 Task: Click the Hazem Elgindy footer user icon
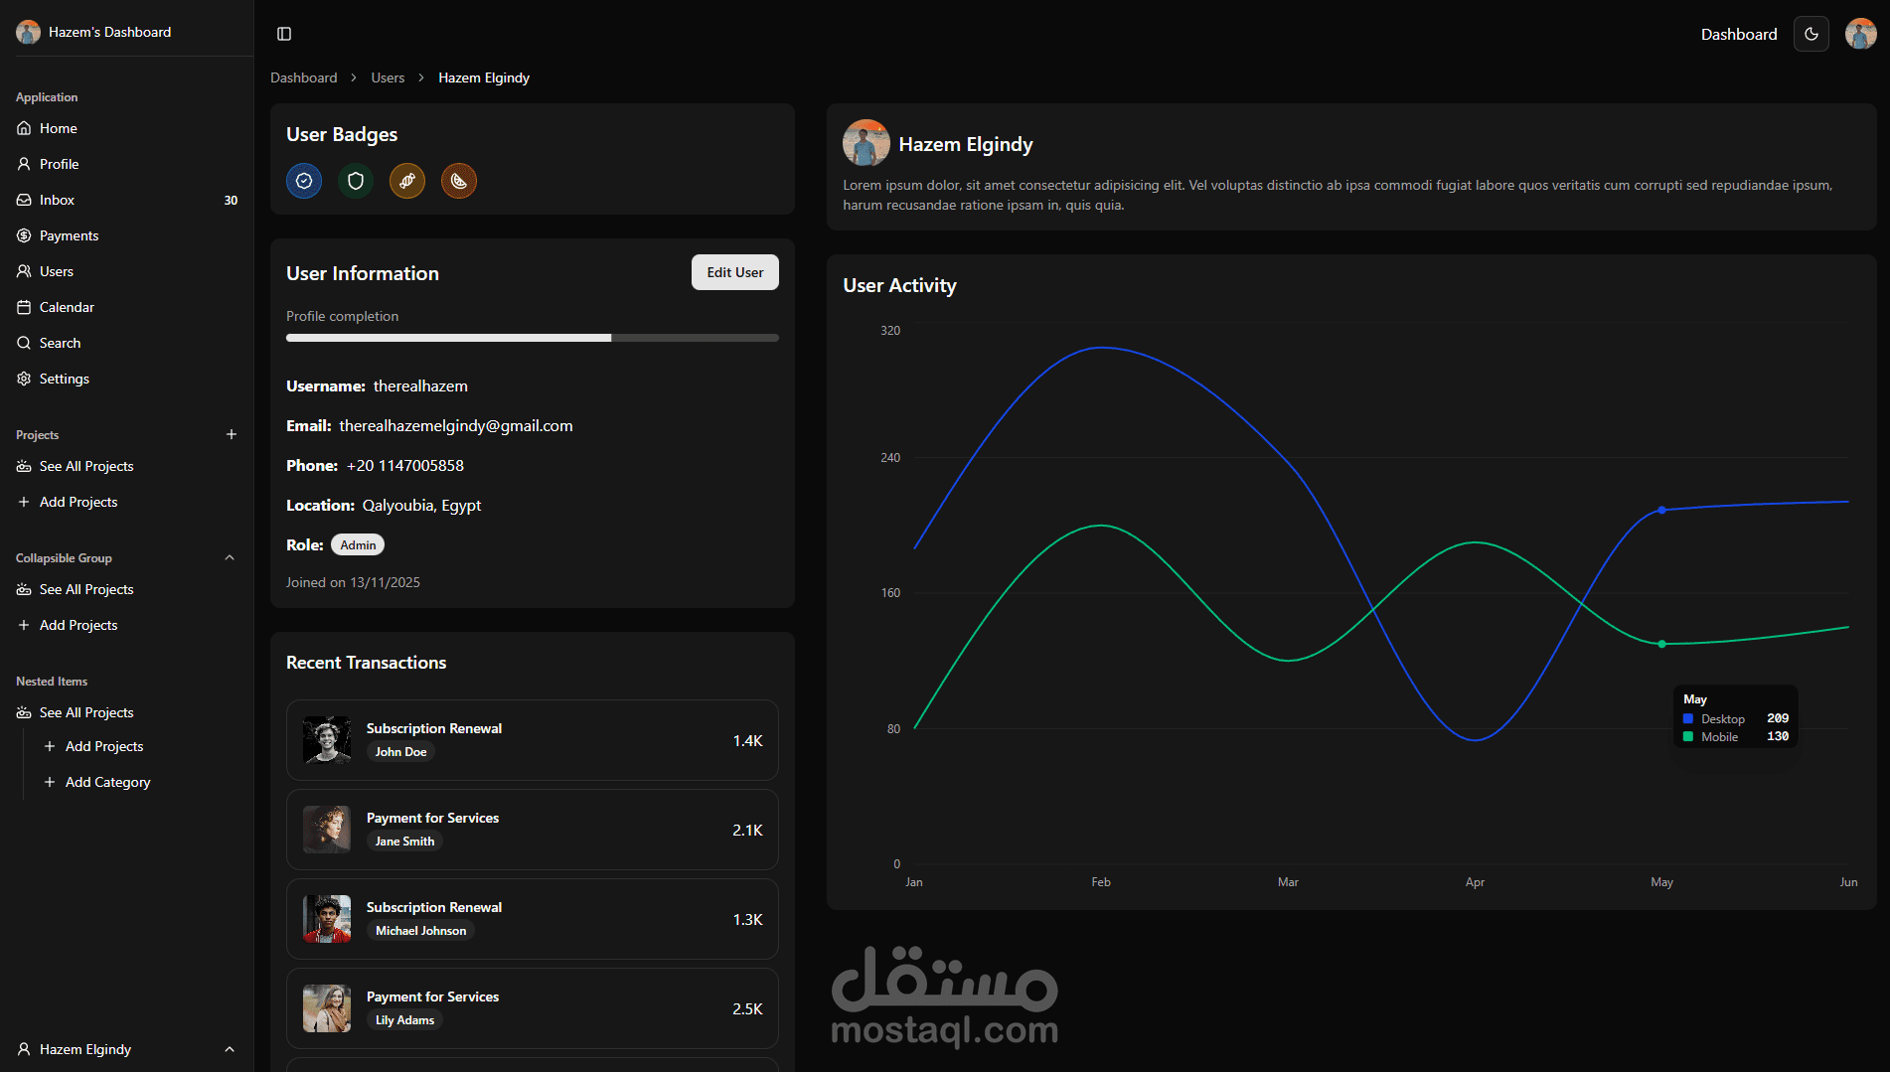pos(24,1049)
